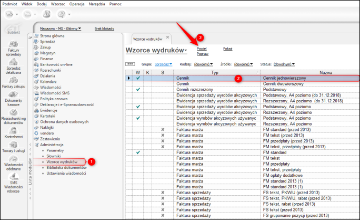The height and width of the screenshot is (220, 360).
Task: Open vendero module
Action: (x=47, y=133)
